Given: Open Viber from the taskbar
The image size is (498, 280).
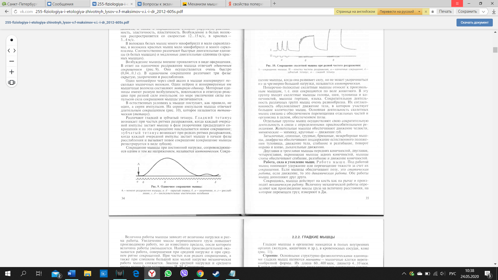Looking at the screenshot, I should [x=184, y=274].
